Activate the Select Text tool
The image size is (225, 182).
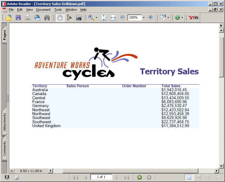click(x=69, y=18)
